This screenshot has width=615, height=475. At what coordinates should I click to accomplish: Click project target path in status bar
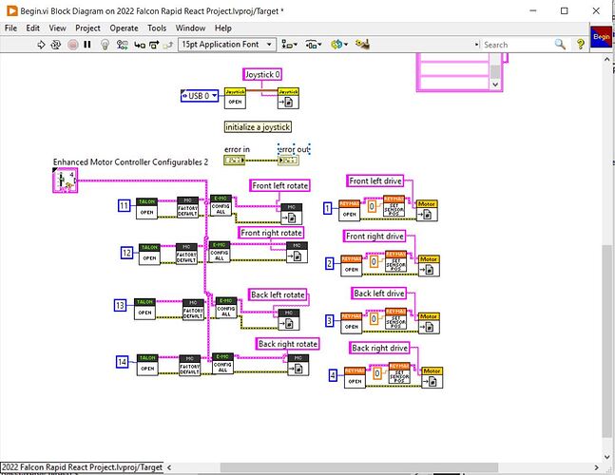click(82, 467)
